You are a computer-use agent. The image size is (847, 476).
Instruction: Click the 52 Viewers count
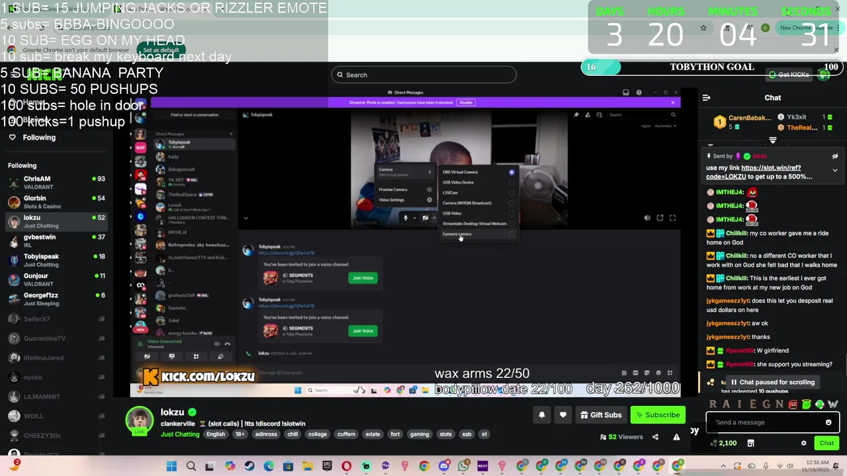[x=621, y=437]
